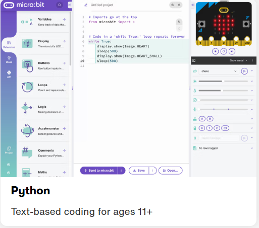Viewport: 259px width, 228px height.
Task: Open serial panel more options menu
Action: 252,60
